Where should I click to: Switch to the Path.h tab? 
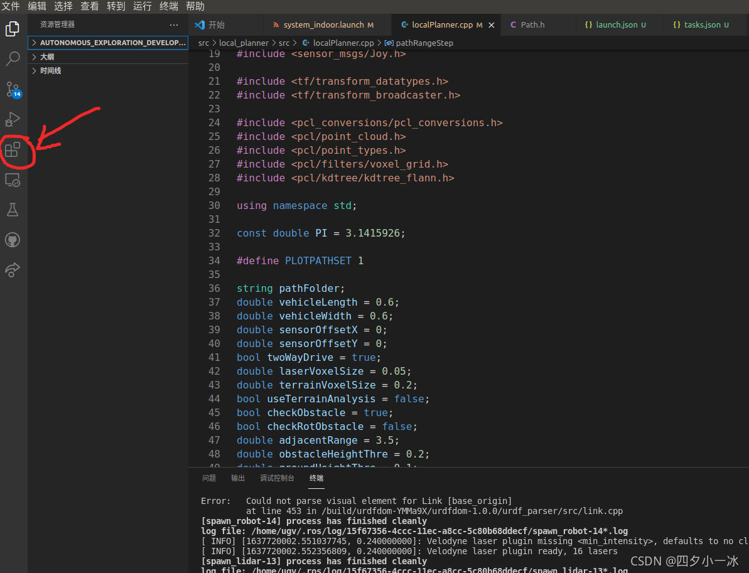click(x=538, y=25)
